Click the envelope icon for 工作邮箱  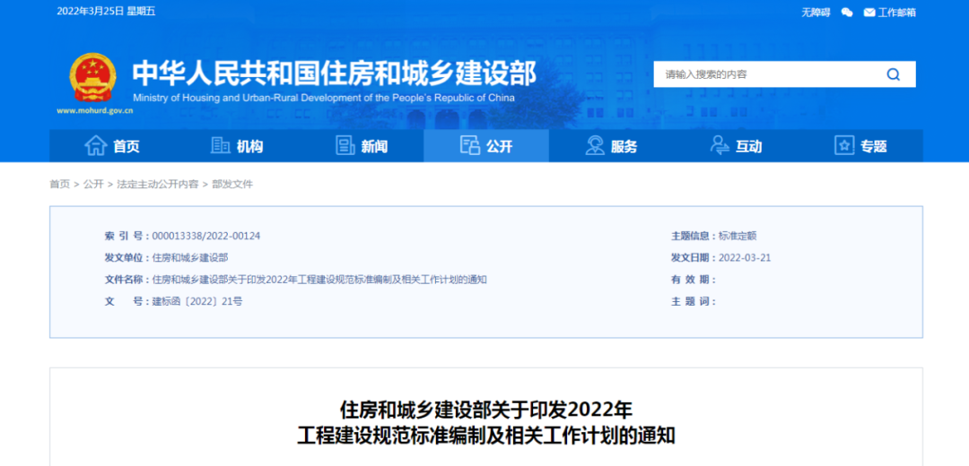[869, 13]
